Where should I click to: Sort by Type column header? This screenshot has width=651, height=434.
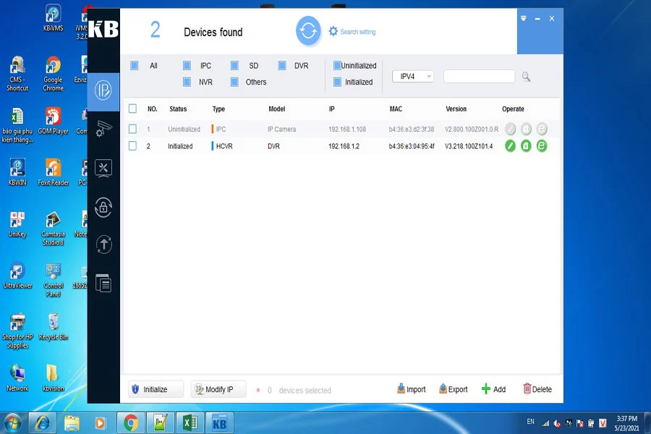coord(218,109)
